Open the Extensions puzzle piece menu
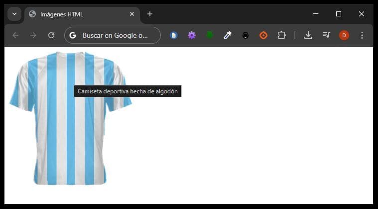The image size is (378, 209). (281, 36)
